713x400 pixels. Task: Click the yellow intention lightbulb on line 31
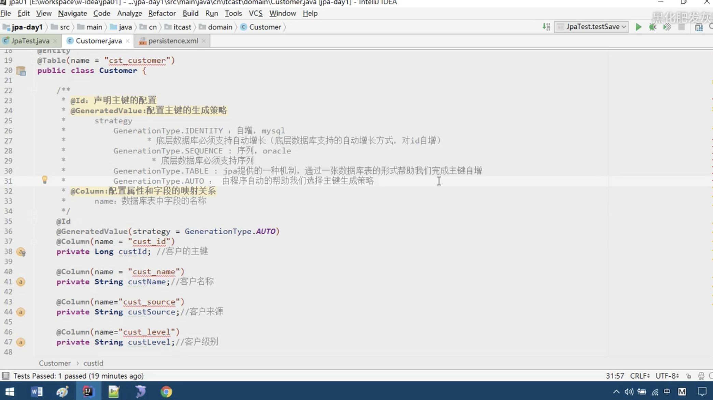click(44, 180)
